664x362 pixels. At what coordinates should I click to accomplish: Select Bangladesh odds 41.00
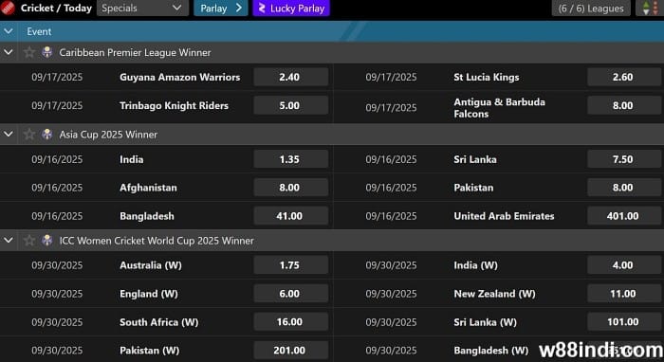tap(291, 216)
